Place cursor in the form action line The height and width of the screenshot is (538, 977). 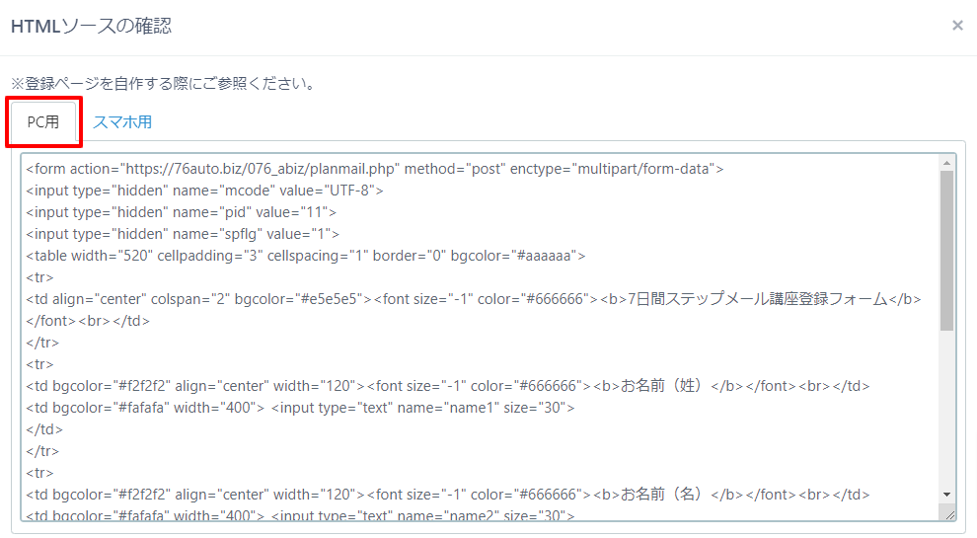374,169
